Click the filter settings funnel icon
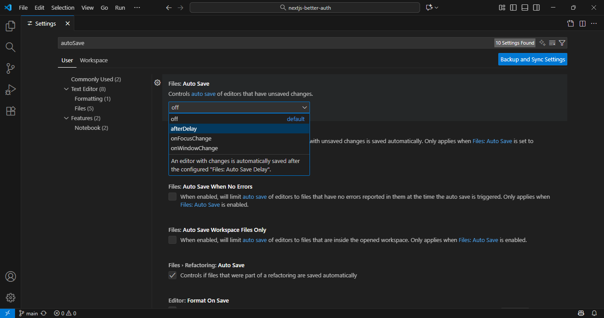Image resolution: width=604 pixels, height=318 pixels. click(x=562, y=43)
